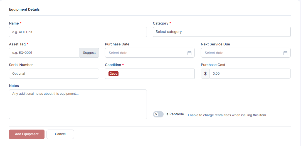Click the Purchase Date field
The width and height of the screenshot is (301, 146).
[150, 53]
